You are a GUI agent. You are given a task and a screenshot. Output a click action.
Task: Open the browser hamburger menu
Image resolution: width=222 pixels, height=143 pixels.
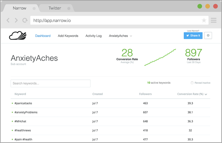point(214,20)
